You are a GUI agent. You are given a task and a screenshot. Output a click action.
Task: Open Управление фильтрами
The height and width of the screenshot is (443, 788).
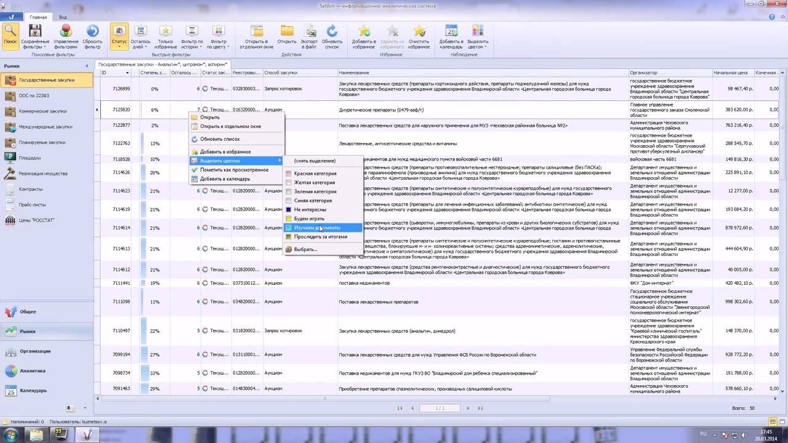click(66, 36)
